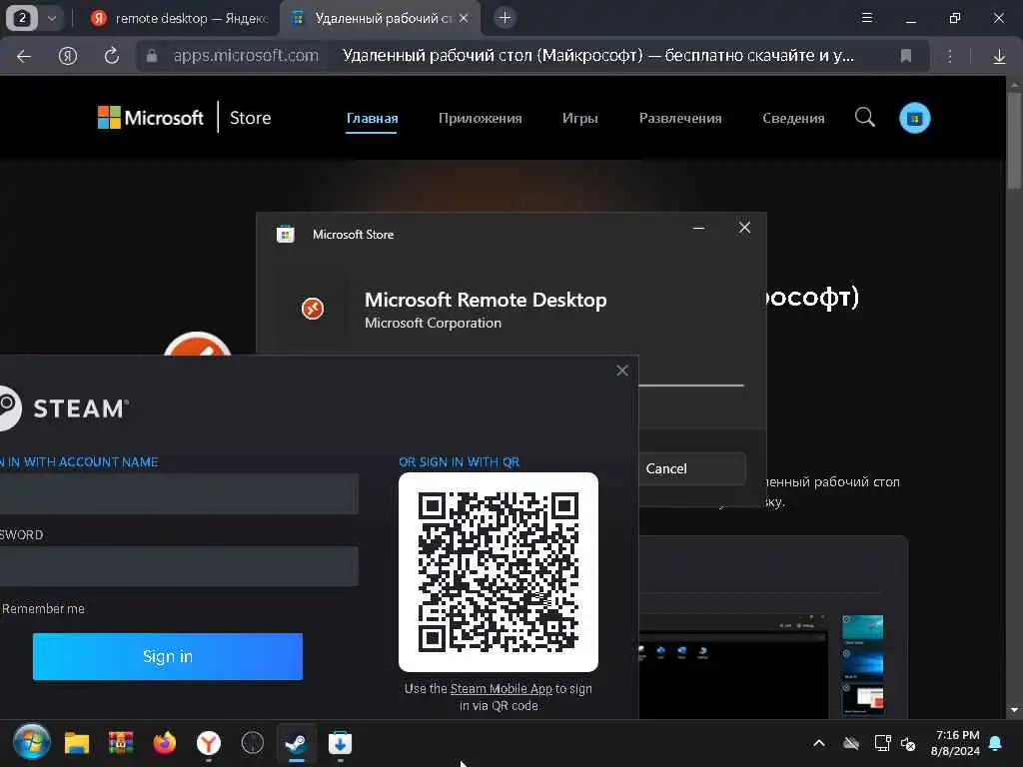The height and width of the screenshot is (767, 1023).
Task: Click the Steam account name field
Action: pos(179,493)
